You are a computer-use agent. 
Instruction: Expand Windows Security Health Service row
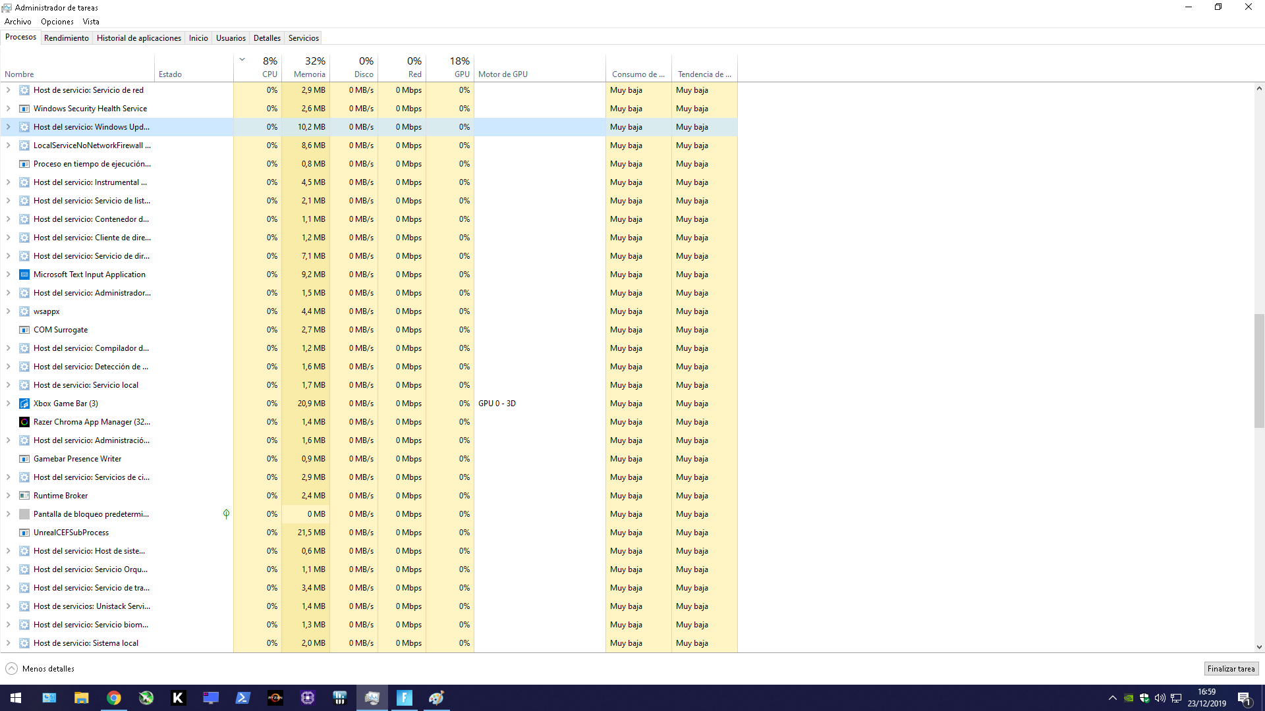[x=9, y=109]
